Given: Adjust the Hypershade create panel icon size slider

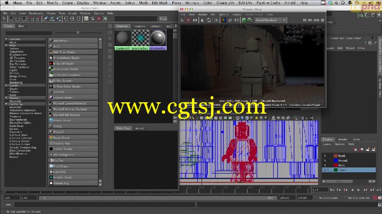Looking at the screenshot, I should point(78,32).
